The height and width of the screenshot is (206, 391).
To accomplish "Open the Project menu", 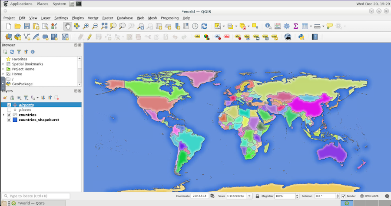I will (x=9, y=18).
